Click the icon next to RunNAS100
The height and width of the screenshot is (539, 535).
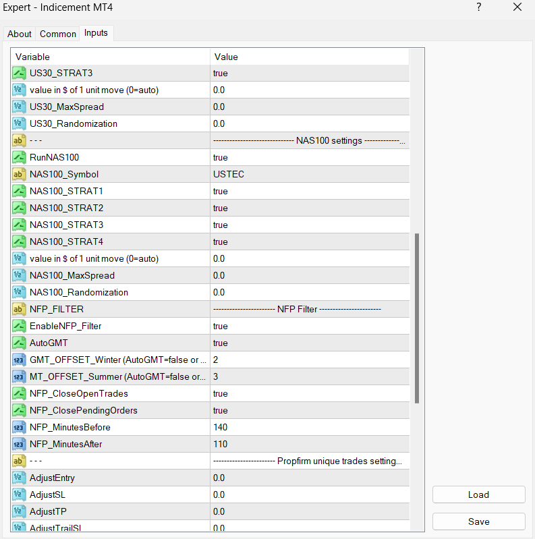pyautogui.click(x=20, y=157)
